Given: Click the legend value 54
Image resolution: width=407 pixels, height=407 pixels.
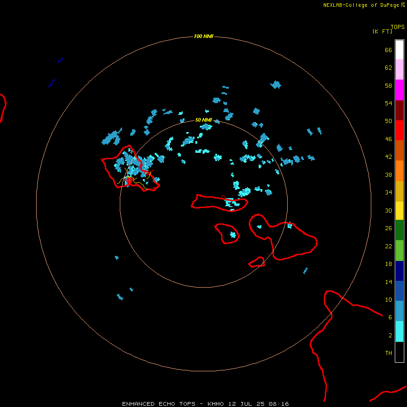Looking at the screenshot, I should tap(388, 103).
